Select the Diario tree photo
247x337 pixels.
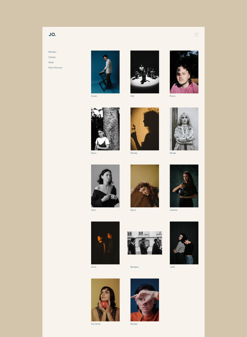click(105, 129)
